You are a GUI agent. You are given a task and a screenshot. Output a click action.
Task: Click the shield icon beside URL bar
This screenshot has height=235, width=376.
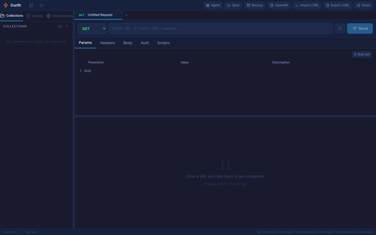coord(340,28)
